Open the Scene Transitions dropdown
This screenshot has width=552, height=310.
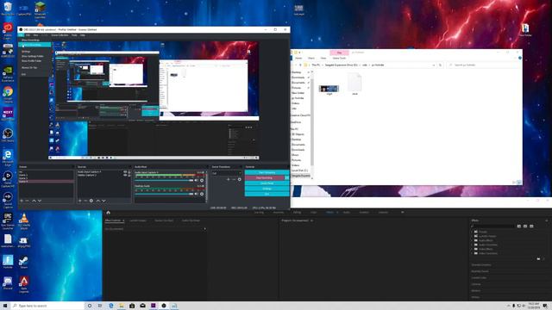click(x=227, y=173)
